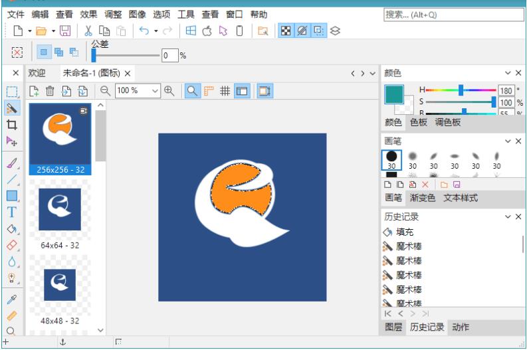Expand the 颜色 panel options chevron
This screenshot has height=350, width=527.
508,73
